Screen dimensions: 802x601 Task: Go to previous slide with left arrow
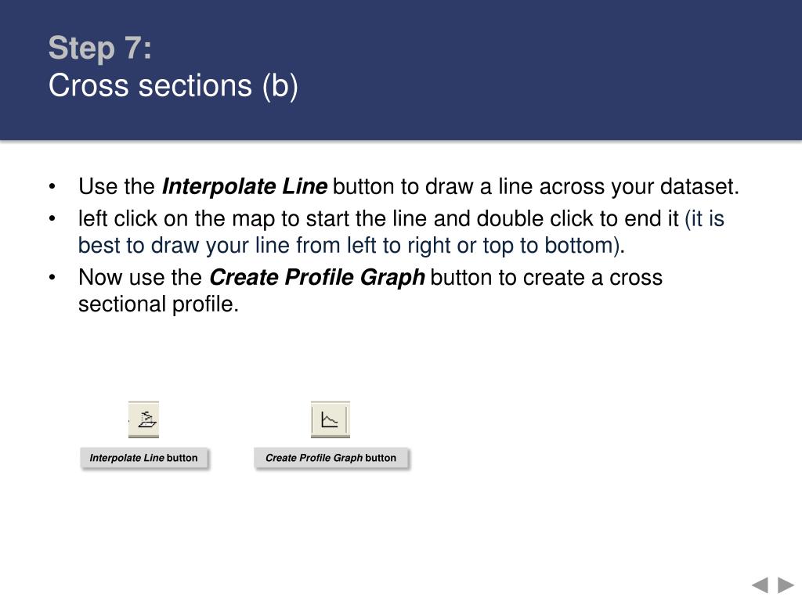click(x=760, y=585)
